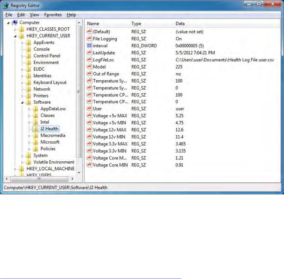284x279 pixels.
Task: Click the LastUpdate string value icon
Action: tap(89, 53)
